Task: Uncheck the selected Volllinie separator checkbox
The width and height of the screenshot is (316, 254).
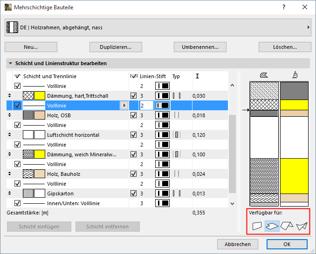Action: click(18, 106)
